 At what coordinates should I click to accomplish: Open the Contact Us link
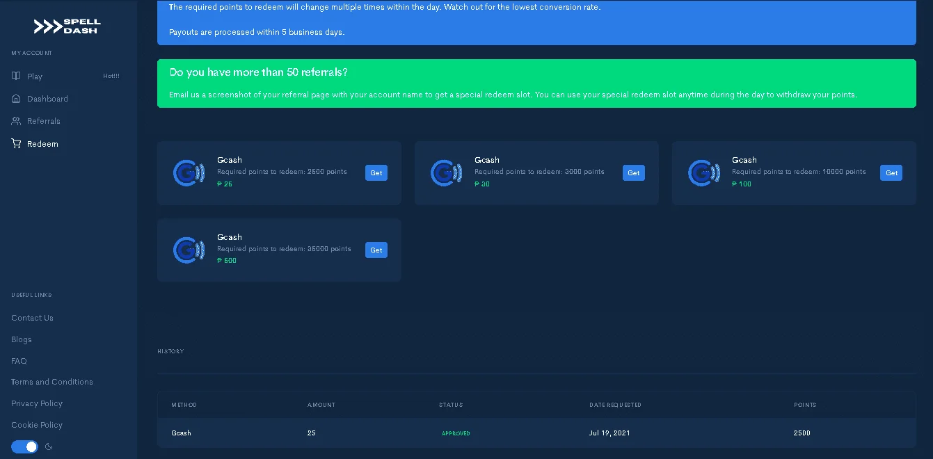(x=32, y=318)
